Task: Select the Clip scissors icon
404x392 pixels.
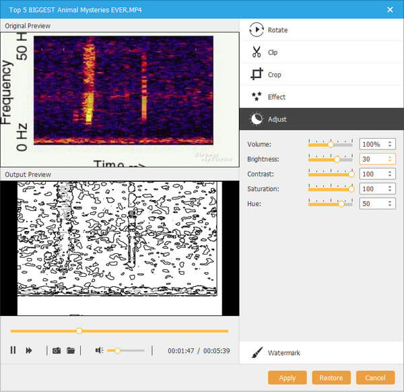Action: click(x=256, y=52)
